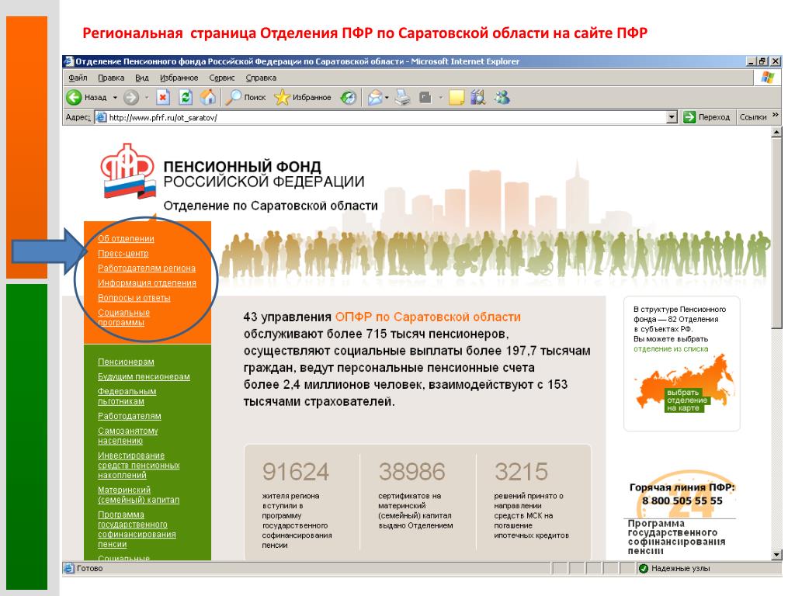Open Favorites (Избранное) star button
This screenshot has height=596, width=795.
(x=303, y=97)
